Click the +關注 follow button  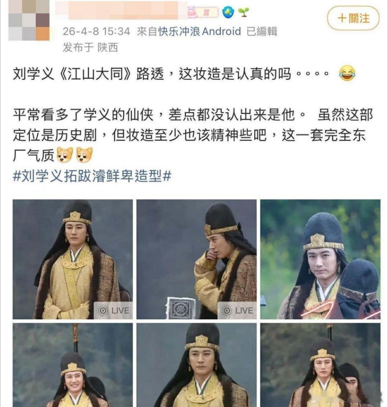(353, 18)
